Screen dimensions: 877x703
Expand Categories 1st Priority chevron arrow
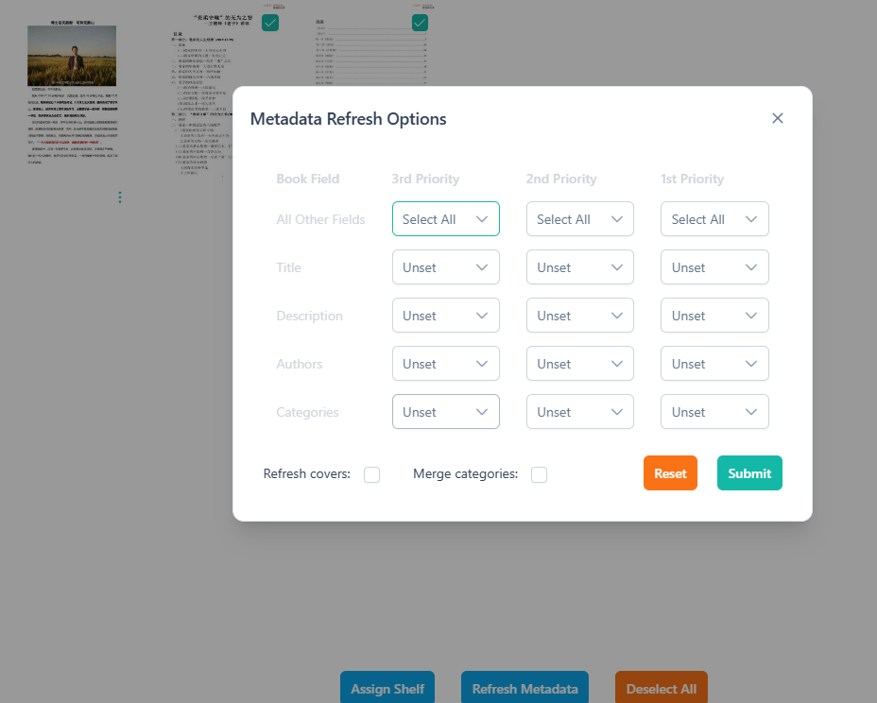tap(751, 412)
